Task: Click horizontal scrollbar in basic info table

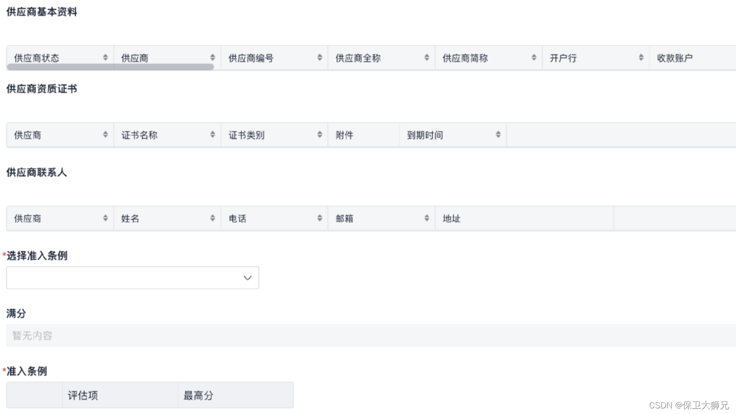Action: (110, 67)
